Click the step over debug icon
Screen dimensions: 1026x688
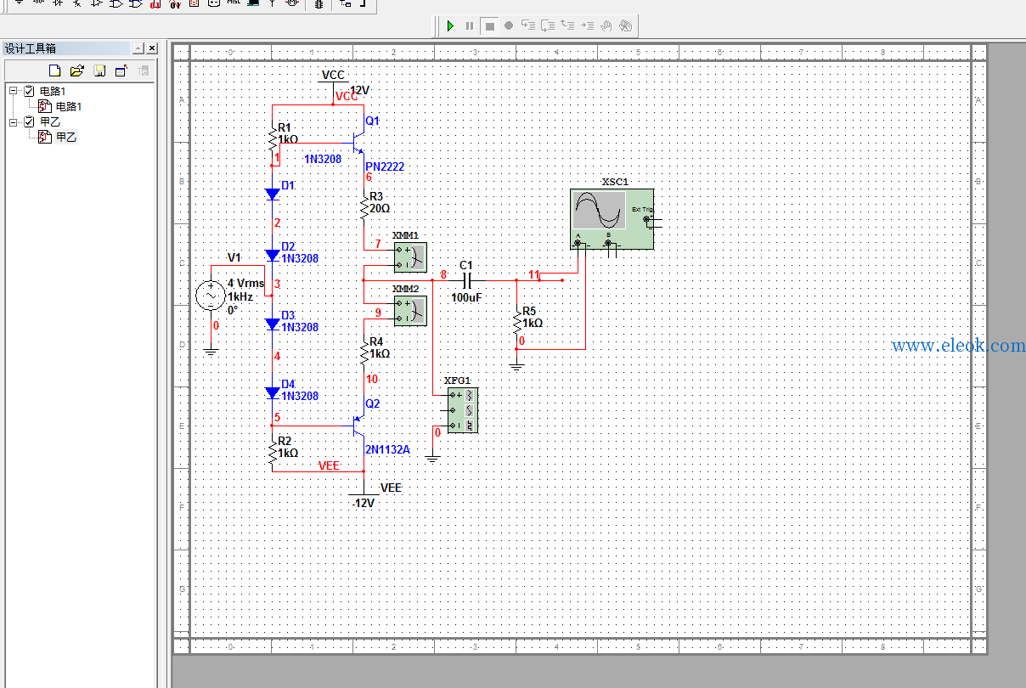coord(548,26)
